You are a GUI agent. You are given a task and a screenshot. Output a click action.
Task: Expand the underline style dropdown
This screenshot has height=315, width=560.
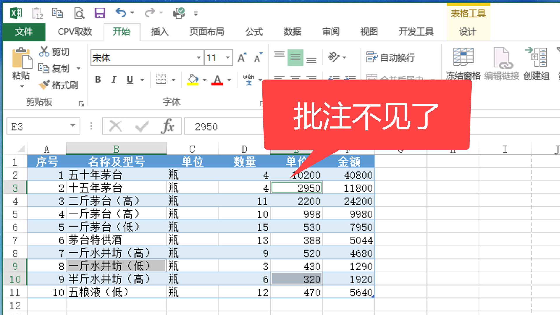(x=142, y=80)
